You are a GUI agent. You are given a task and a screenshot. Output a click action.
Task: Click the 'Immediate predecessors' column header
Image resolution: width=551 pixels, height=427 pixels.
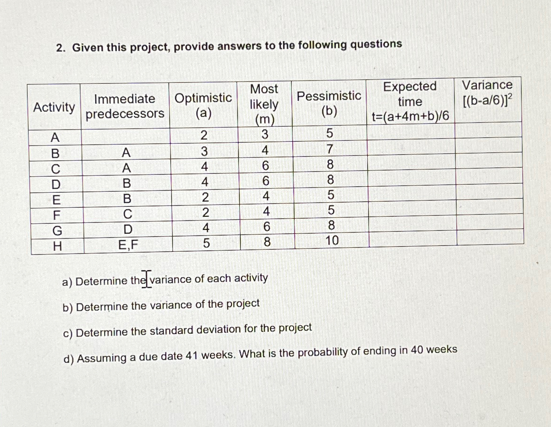(x=125, y=106)
